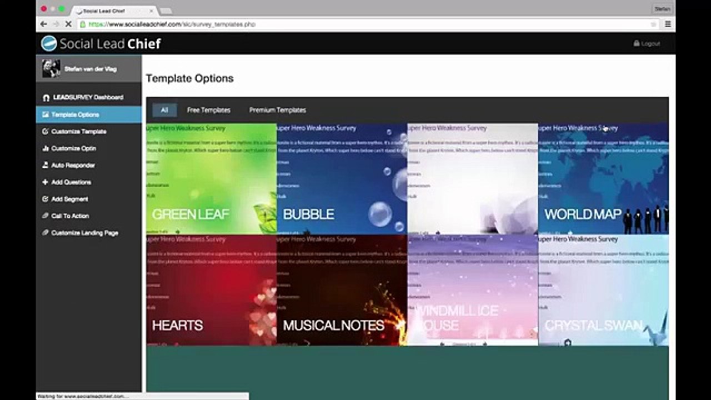Viewport: 711px width, 400px height.
Task: Choose the MUSICAL NOTES template
Action: pos(342,289)
